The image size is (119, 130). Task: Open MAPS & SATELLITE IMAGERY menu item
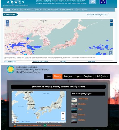46,10
